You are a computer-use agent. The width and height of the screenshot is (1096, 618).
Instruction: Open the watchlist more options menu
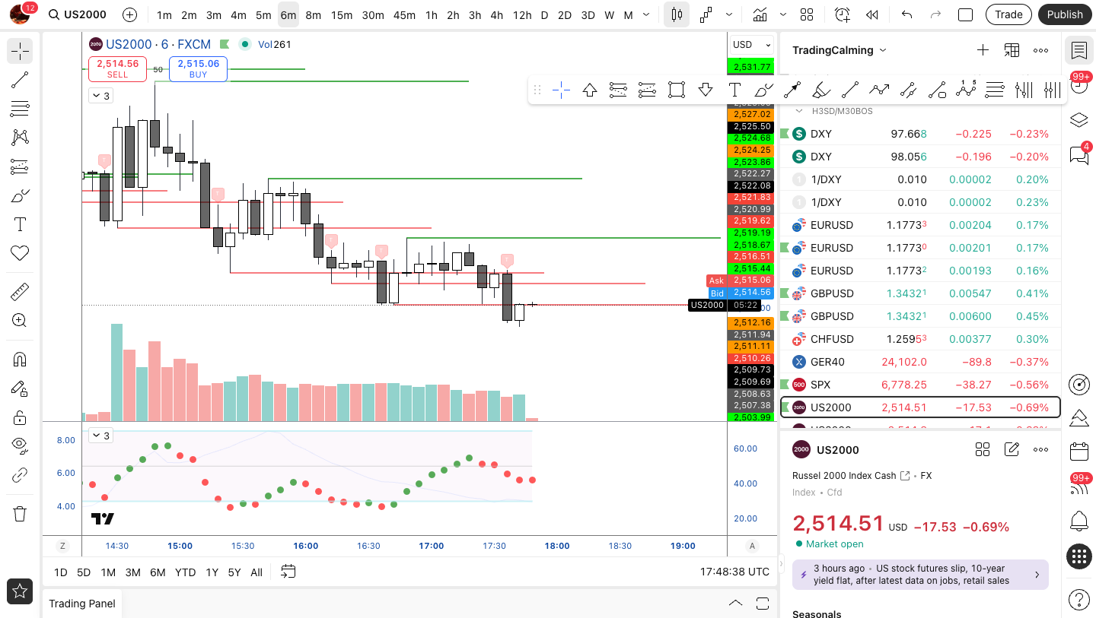(x=1040, y=50)
